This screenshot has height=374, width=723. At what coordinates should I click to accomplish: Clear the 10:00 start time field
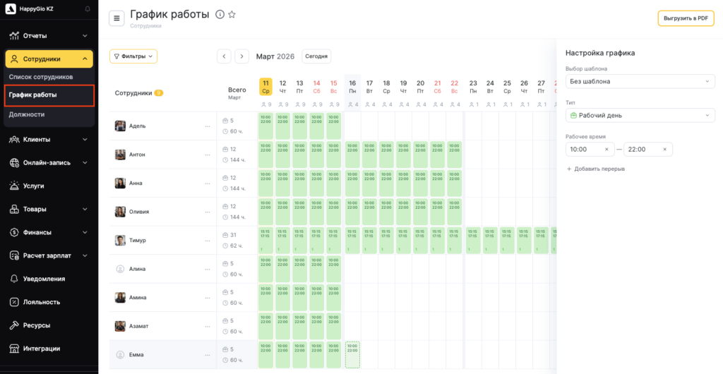[x=607, y=150]
